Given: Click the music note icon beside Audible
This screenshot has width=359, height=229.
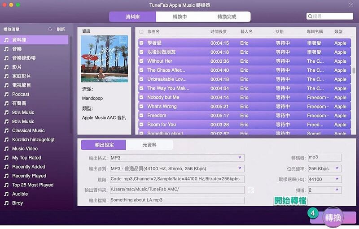Looking at the screenshot, I should point(6,194).
